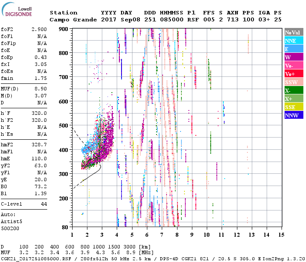The width and height of the screenshot is (306, 262).
Task: Click the 80 km height axis label
Action: click(65, 227)
